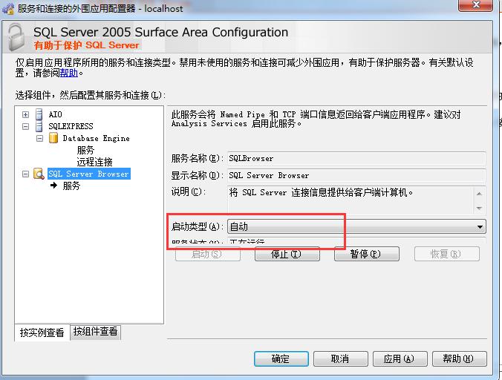Screen dimensions: 502x380
Task: Open the 帮助 hyperlink in description
Action: (x=68, y=73)
